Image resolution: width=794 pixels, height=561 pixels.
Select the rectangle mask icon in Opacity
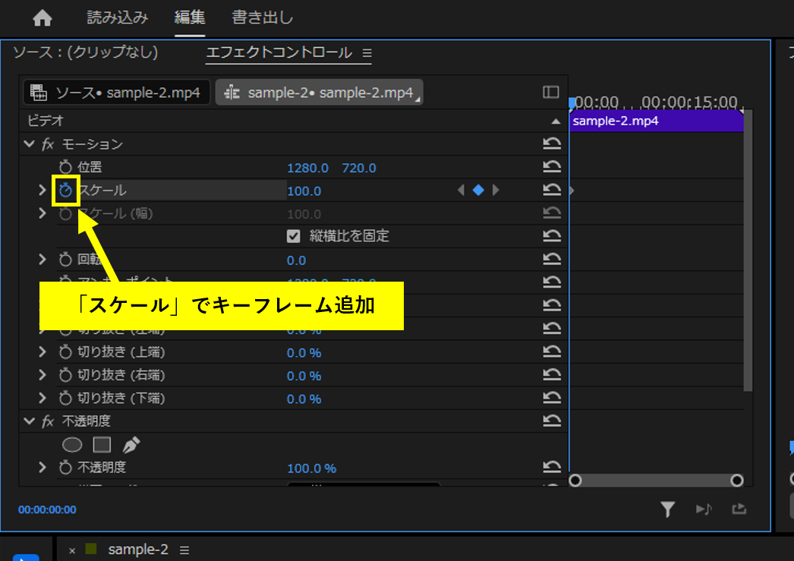101,444
